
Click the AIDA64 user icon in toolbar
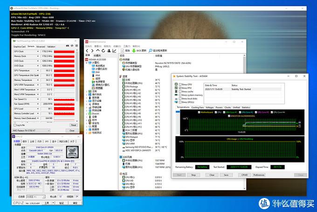(x=109, y=50)
